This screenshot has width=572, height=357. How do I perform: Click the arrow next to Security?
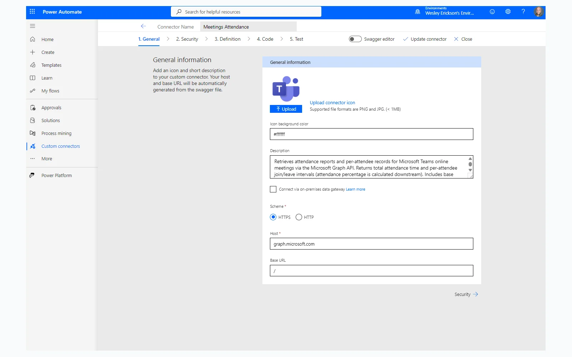(x=475, y=294)
